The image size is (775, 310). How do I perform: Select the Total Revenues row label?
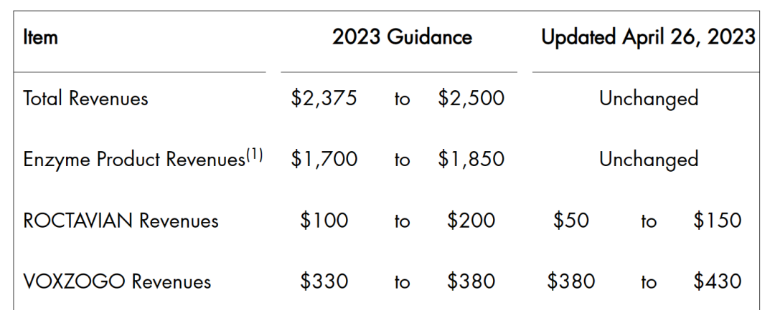85,99
